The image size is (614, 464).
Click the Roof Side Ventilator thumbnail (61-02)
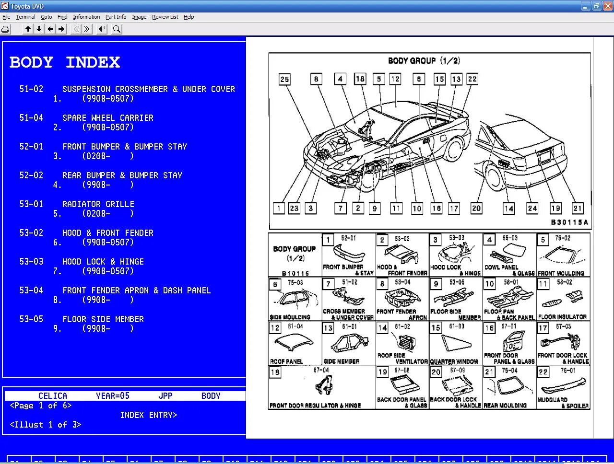(x=402, y=343)
